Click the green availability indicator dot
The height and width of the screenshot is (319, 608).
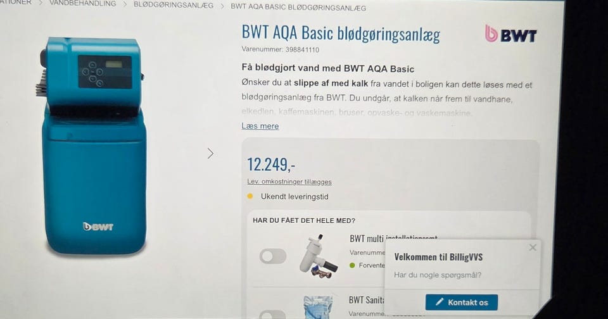coord(352,265)
